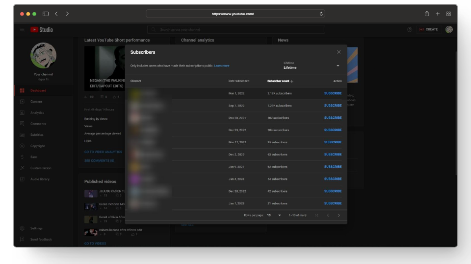Subscribe to the 104 subscribers channel
Image resolution: width=471 pixels, height=264 pixels.
point(333,130)
